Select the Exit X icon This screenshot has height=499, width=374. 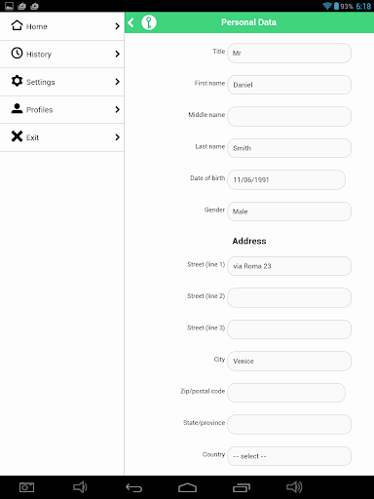17,136
